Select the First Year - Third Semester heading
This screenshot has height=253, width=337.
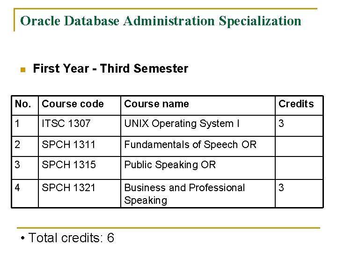tap(110, 69)
